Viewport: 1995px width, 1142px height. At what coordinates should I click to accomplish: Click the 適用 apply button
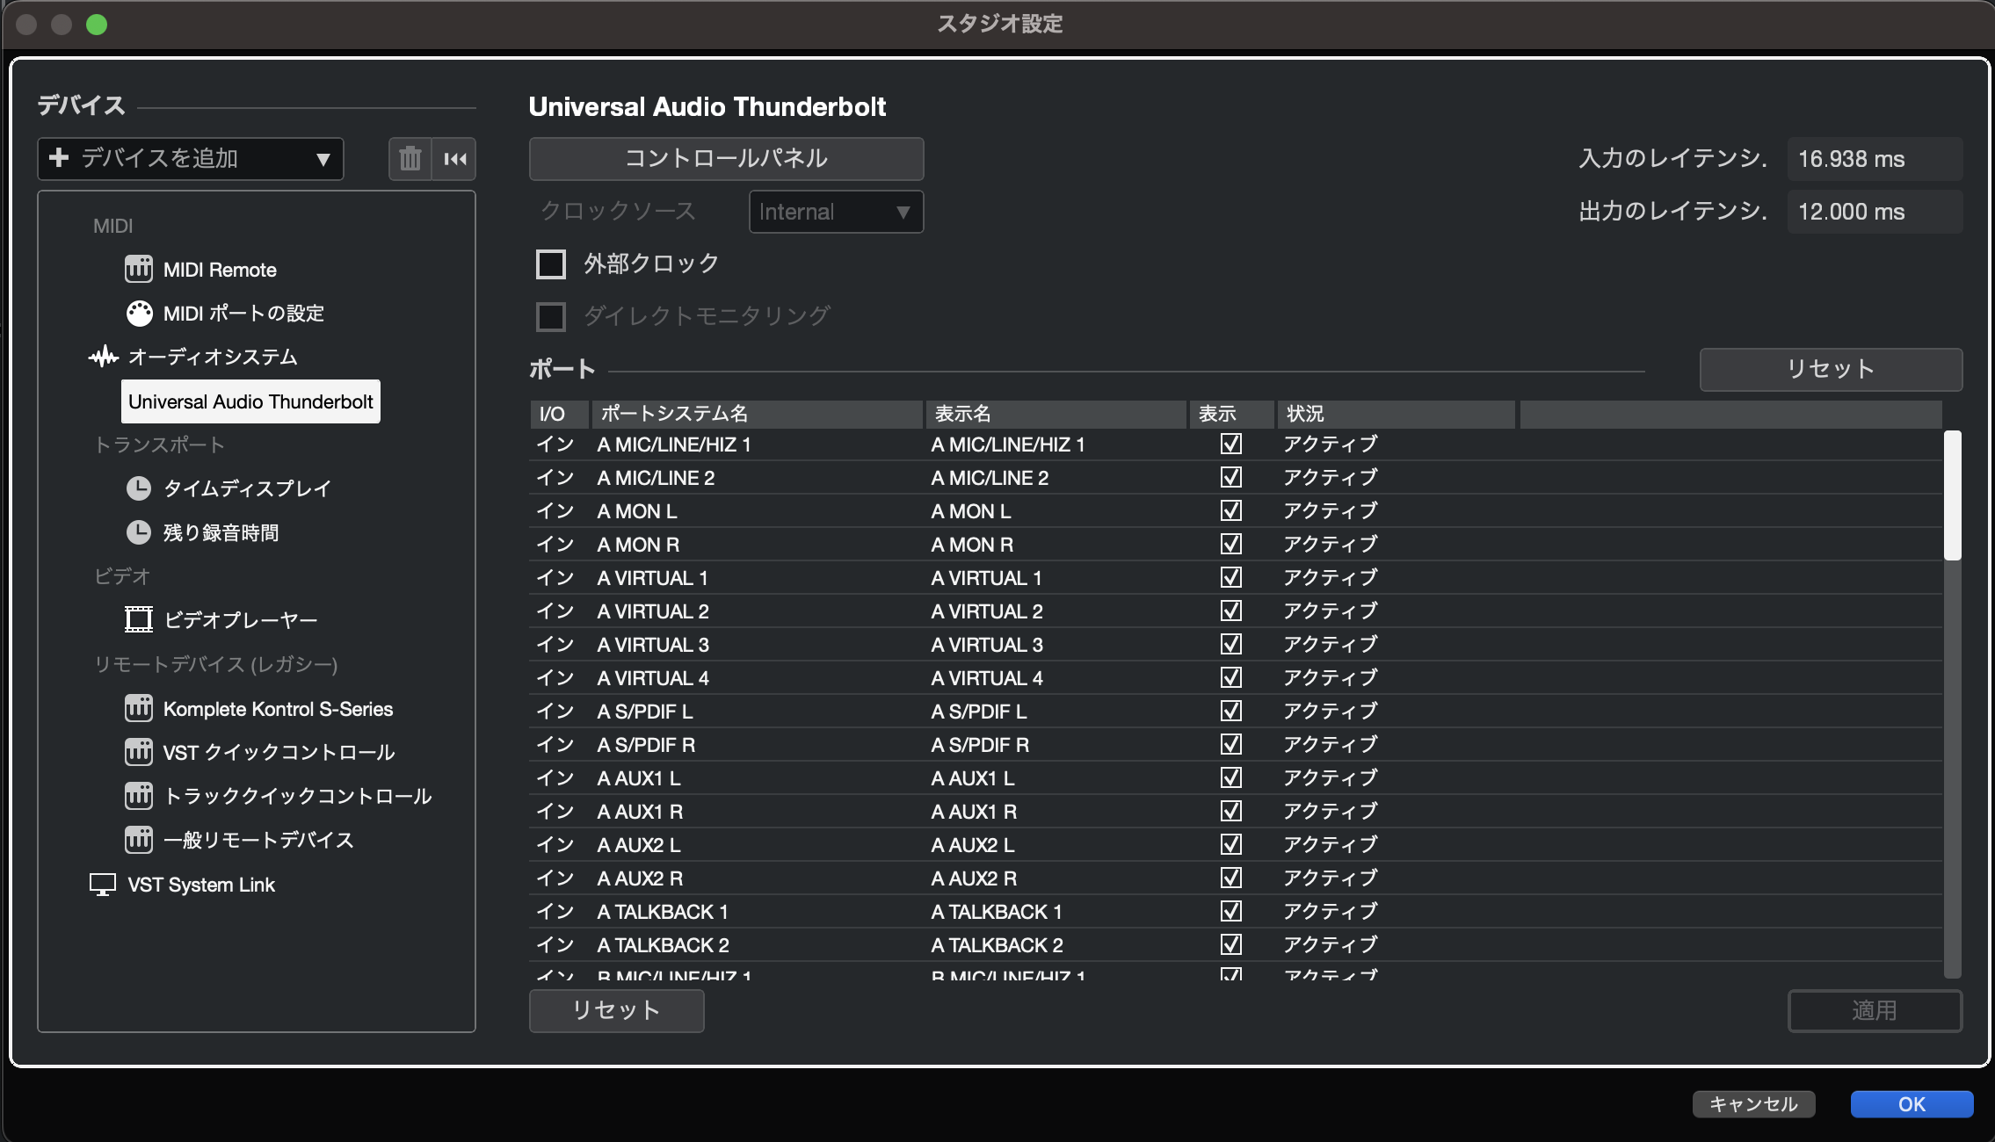[x=1875, y=1010]
